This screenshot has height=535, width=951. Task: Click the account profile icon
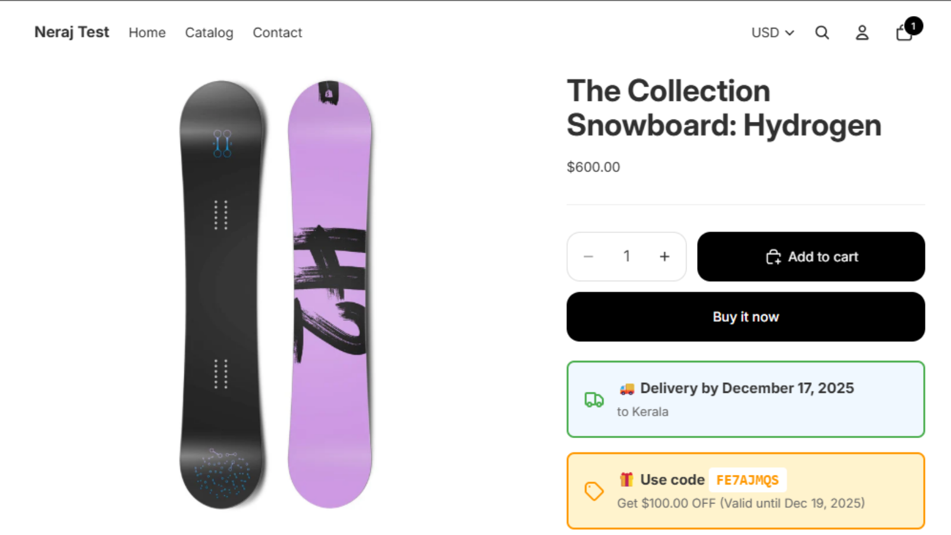(x=862, y=33)
